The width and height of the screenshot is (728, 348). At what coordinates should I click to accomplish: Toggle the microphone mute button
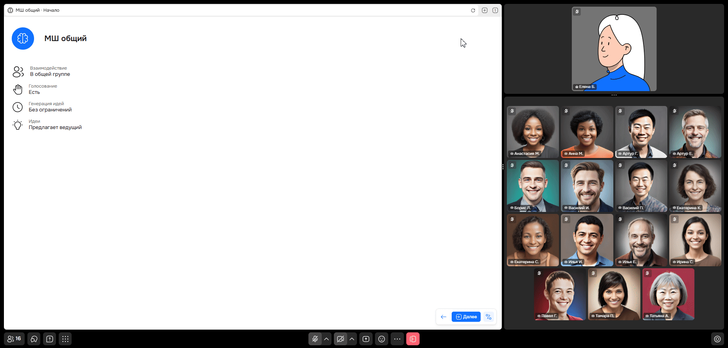point(315,339)
